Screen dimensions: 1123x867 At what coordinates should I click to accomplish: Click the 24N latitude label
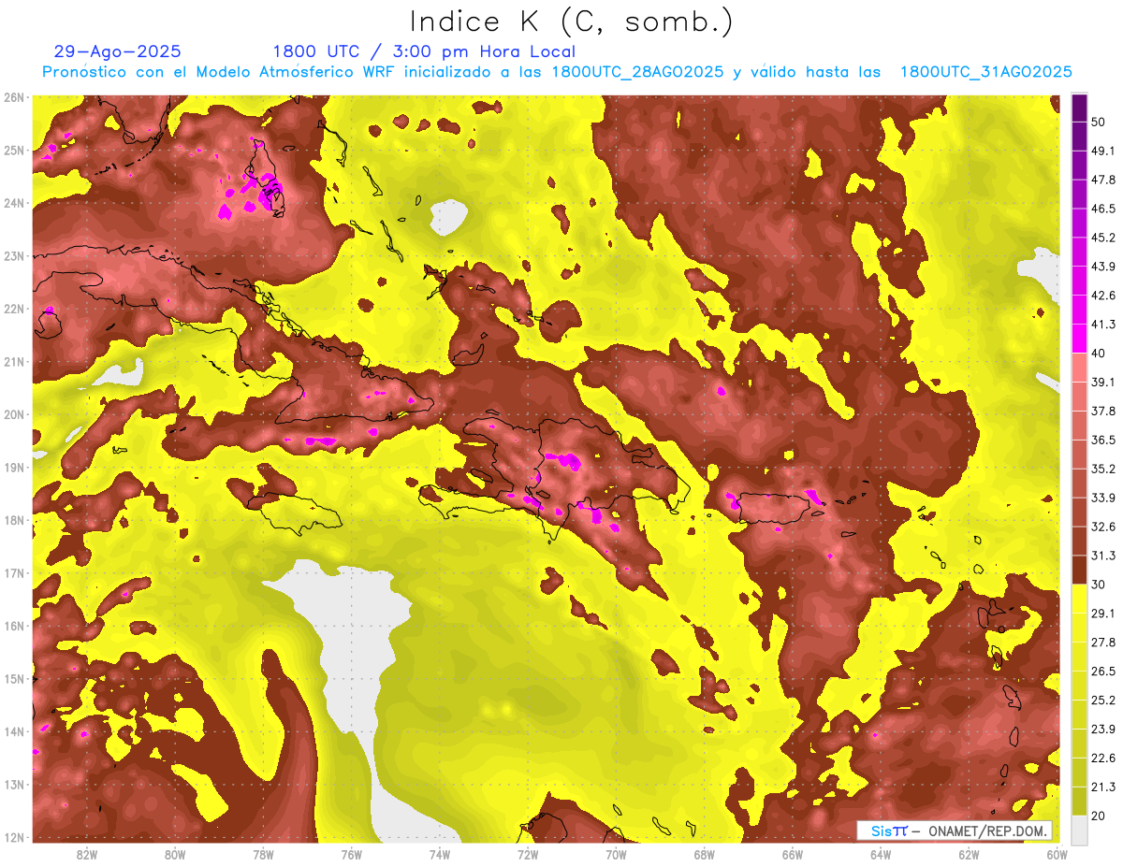click(14, 203)
